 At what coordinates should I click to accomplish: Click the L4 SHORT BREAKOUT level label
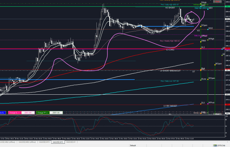click(x=170, y=71)
